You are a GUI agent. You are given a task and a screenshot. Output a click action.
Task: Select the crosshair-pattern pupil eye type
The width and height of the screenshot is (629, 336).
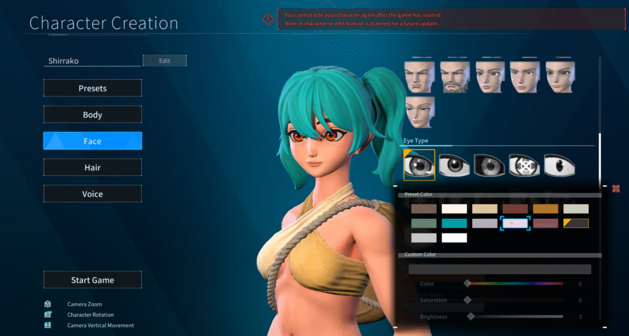[x=524, y=166]
